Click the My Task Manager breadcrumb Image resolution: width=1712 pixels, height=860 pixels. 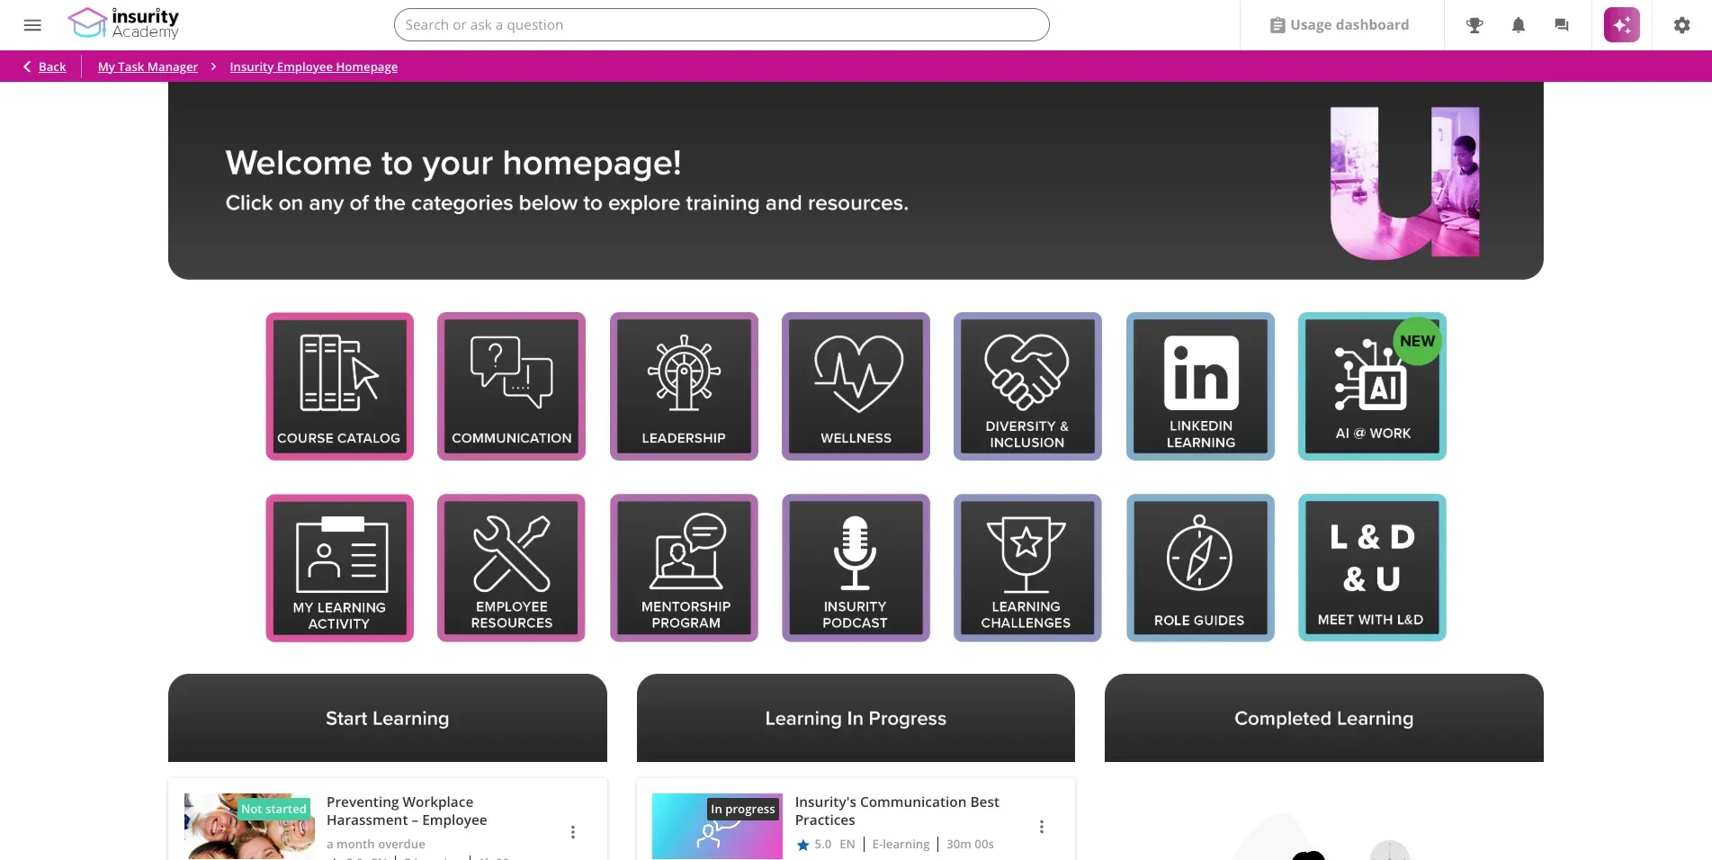point(148,67)
